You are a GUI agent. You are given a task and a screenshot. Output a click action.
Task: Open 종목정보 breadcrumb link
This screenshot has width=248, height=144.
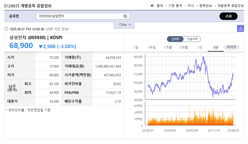205,6
